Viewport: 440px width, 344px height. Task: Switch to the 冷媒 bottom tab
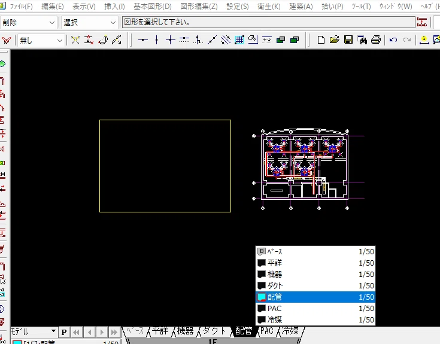[x=290, y=331]
